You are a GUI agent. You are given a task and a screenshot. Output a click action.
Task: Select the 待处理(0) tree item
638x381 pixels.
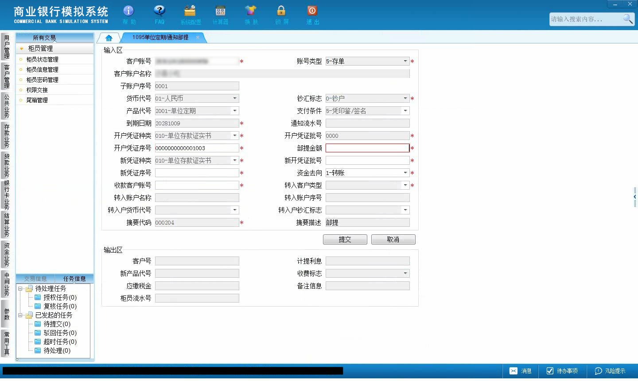click(53, 350)
